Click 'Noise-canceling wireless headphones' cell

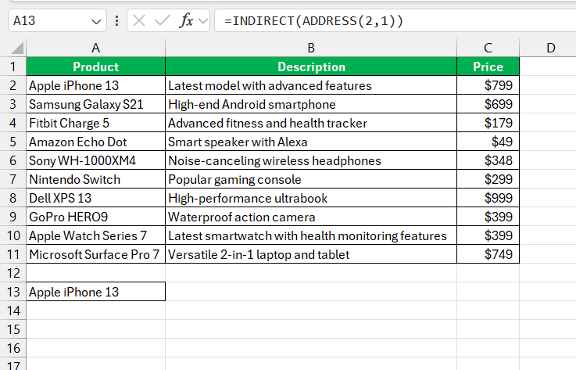click(311, 160)
